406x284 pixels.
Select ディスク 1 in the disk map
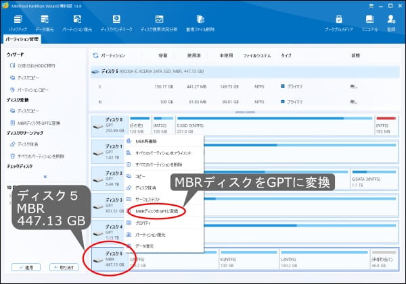(x=108, y=152)
